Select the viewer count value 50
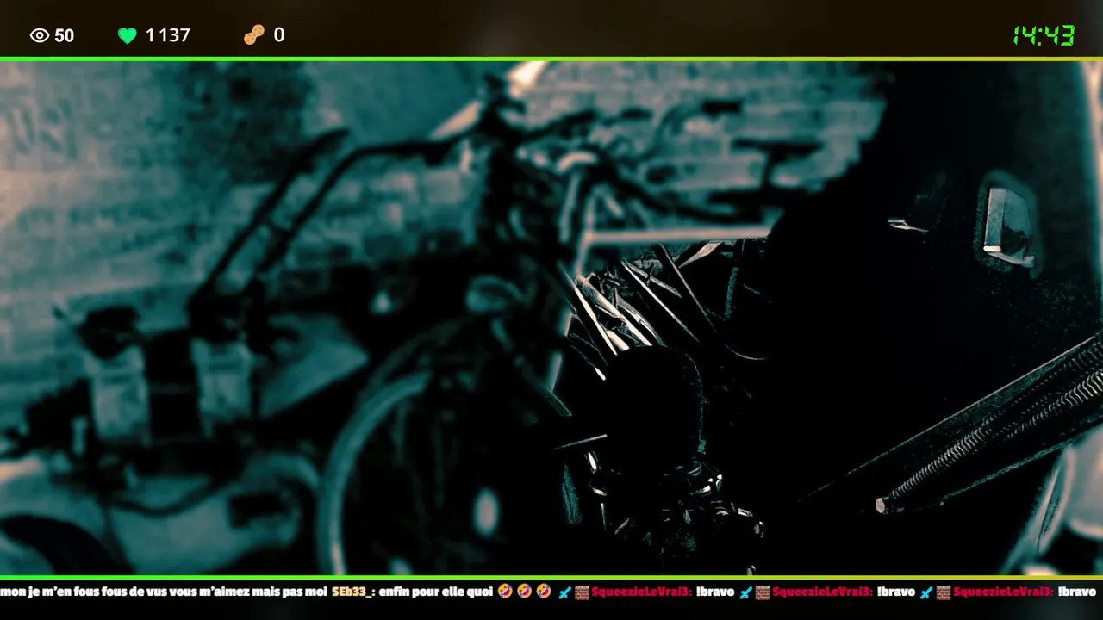This screenshot has height=620, width=1103. (65, 35)
